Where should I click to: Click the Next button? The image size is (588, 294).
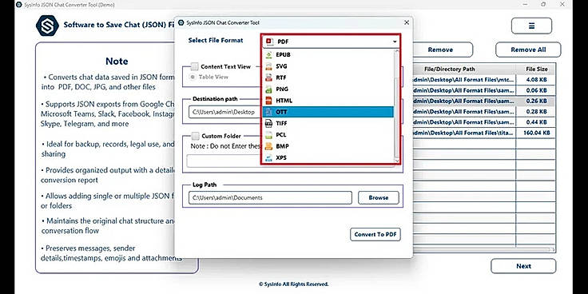click(x=523, y=266)
